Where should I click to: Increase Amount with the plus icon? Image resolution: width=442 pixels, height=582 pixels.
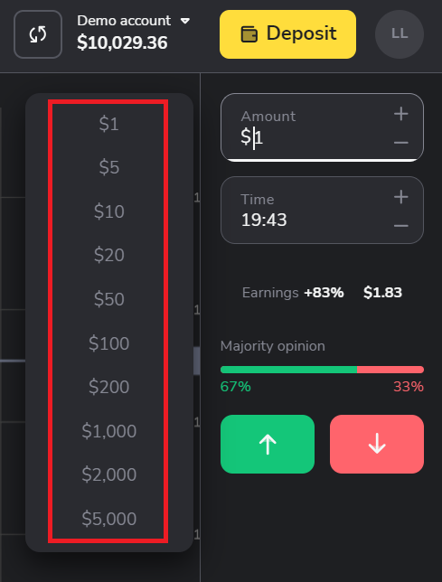400,114
